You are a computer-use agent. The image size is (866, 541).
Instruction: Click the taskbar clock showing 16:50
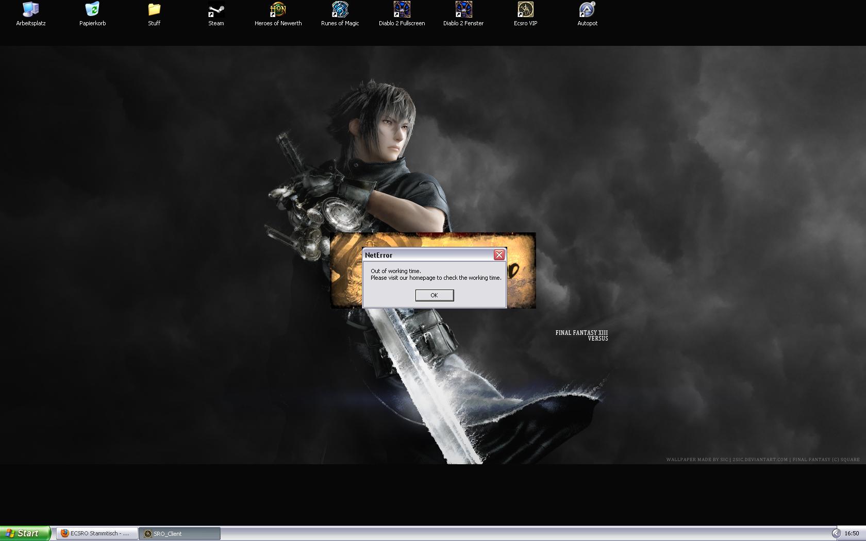coord(852,534)
